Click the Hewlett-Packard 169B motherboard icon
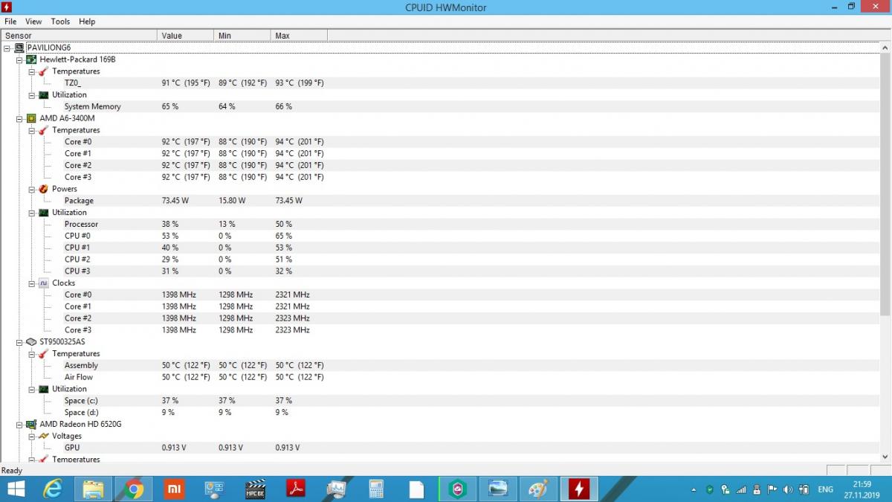The height and width of the screenshot is (502, 892). 31,59
